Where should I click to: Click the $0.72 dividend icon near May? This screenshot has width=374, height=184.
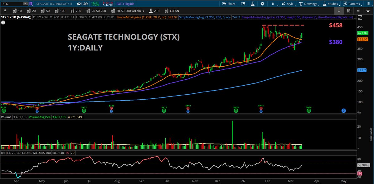coord(84,111)
